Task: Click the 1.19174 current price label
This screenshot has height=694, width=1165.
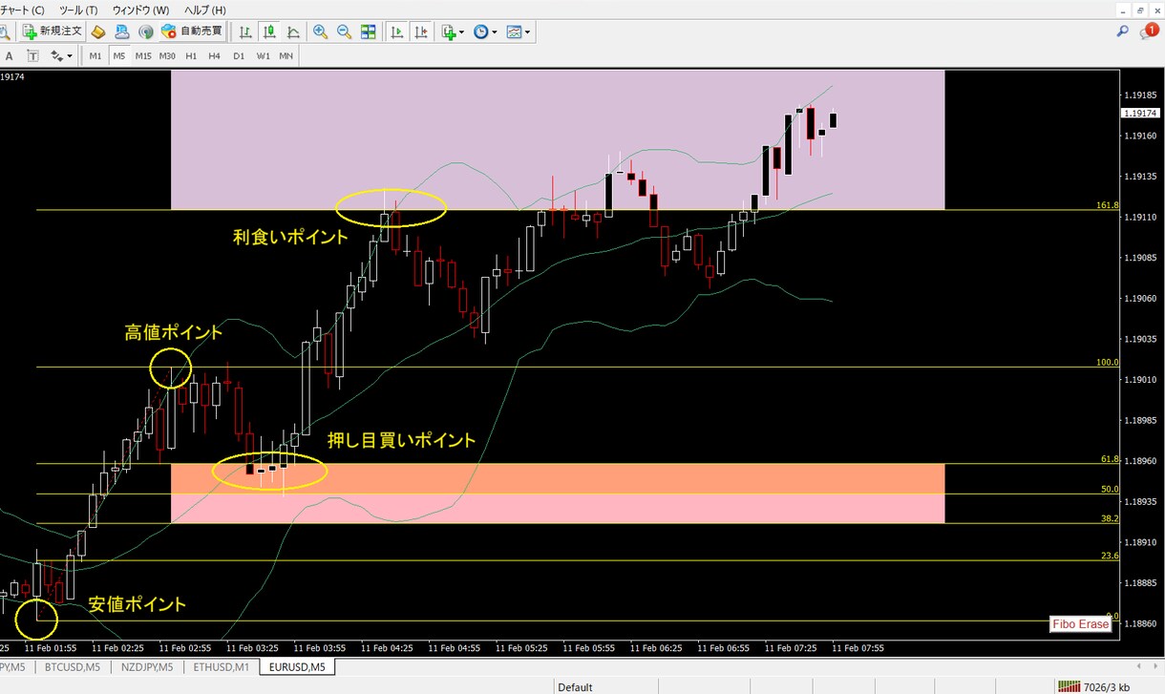Action: pyautogui.click(x=1141, y=113)
